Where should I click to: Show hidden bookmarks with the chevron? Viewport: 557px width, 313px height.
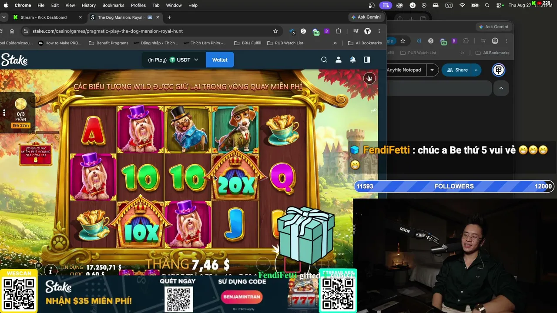(335, 43)
